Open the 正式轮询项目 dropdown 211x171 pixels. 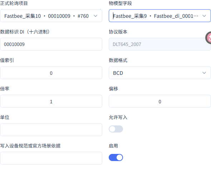[x=51, y=16]
